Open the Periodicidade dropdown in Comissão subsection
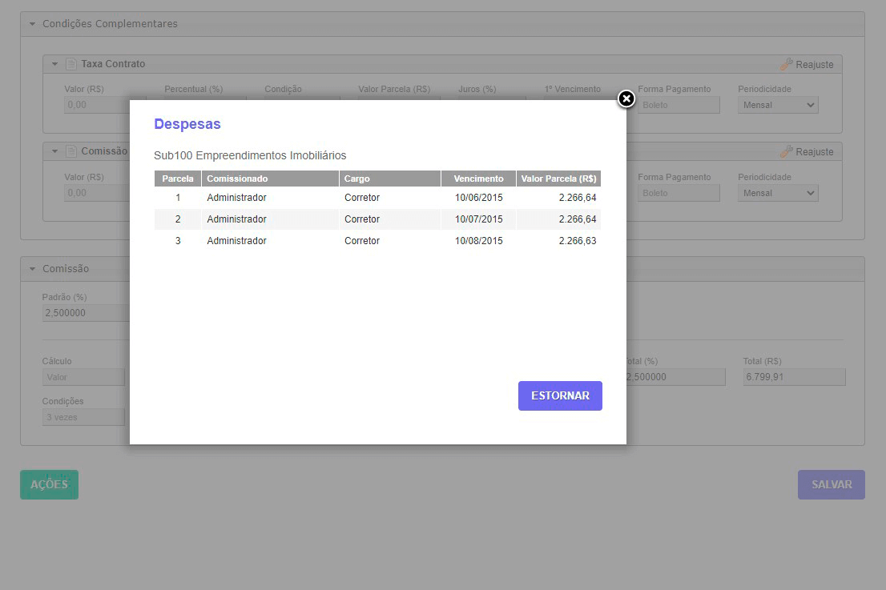The image size is (886, 590). click(x=778, y=193)
